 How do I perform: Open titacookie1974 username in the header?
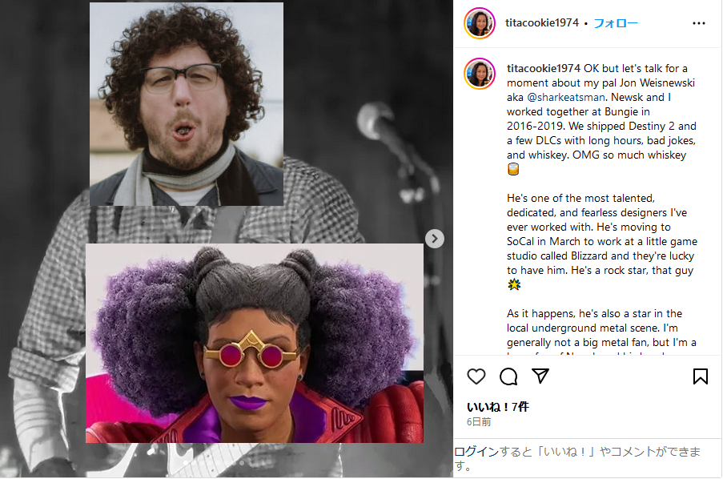(x=542, y=22)
